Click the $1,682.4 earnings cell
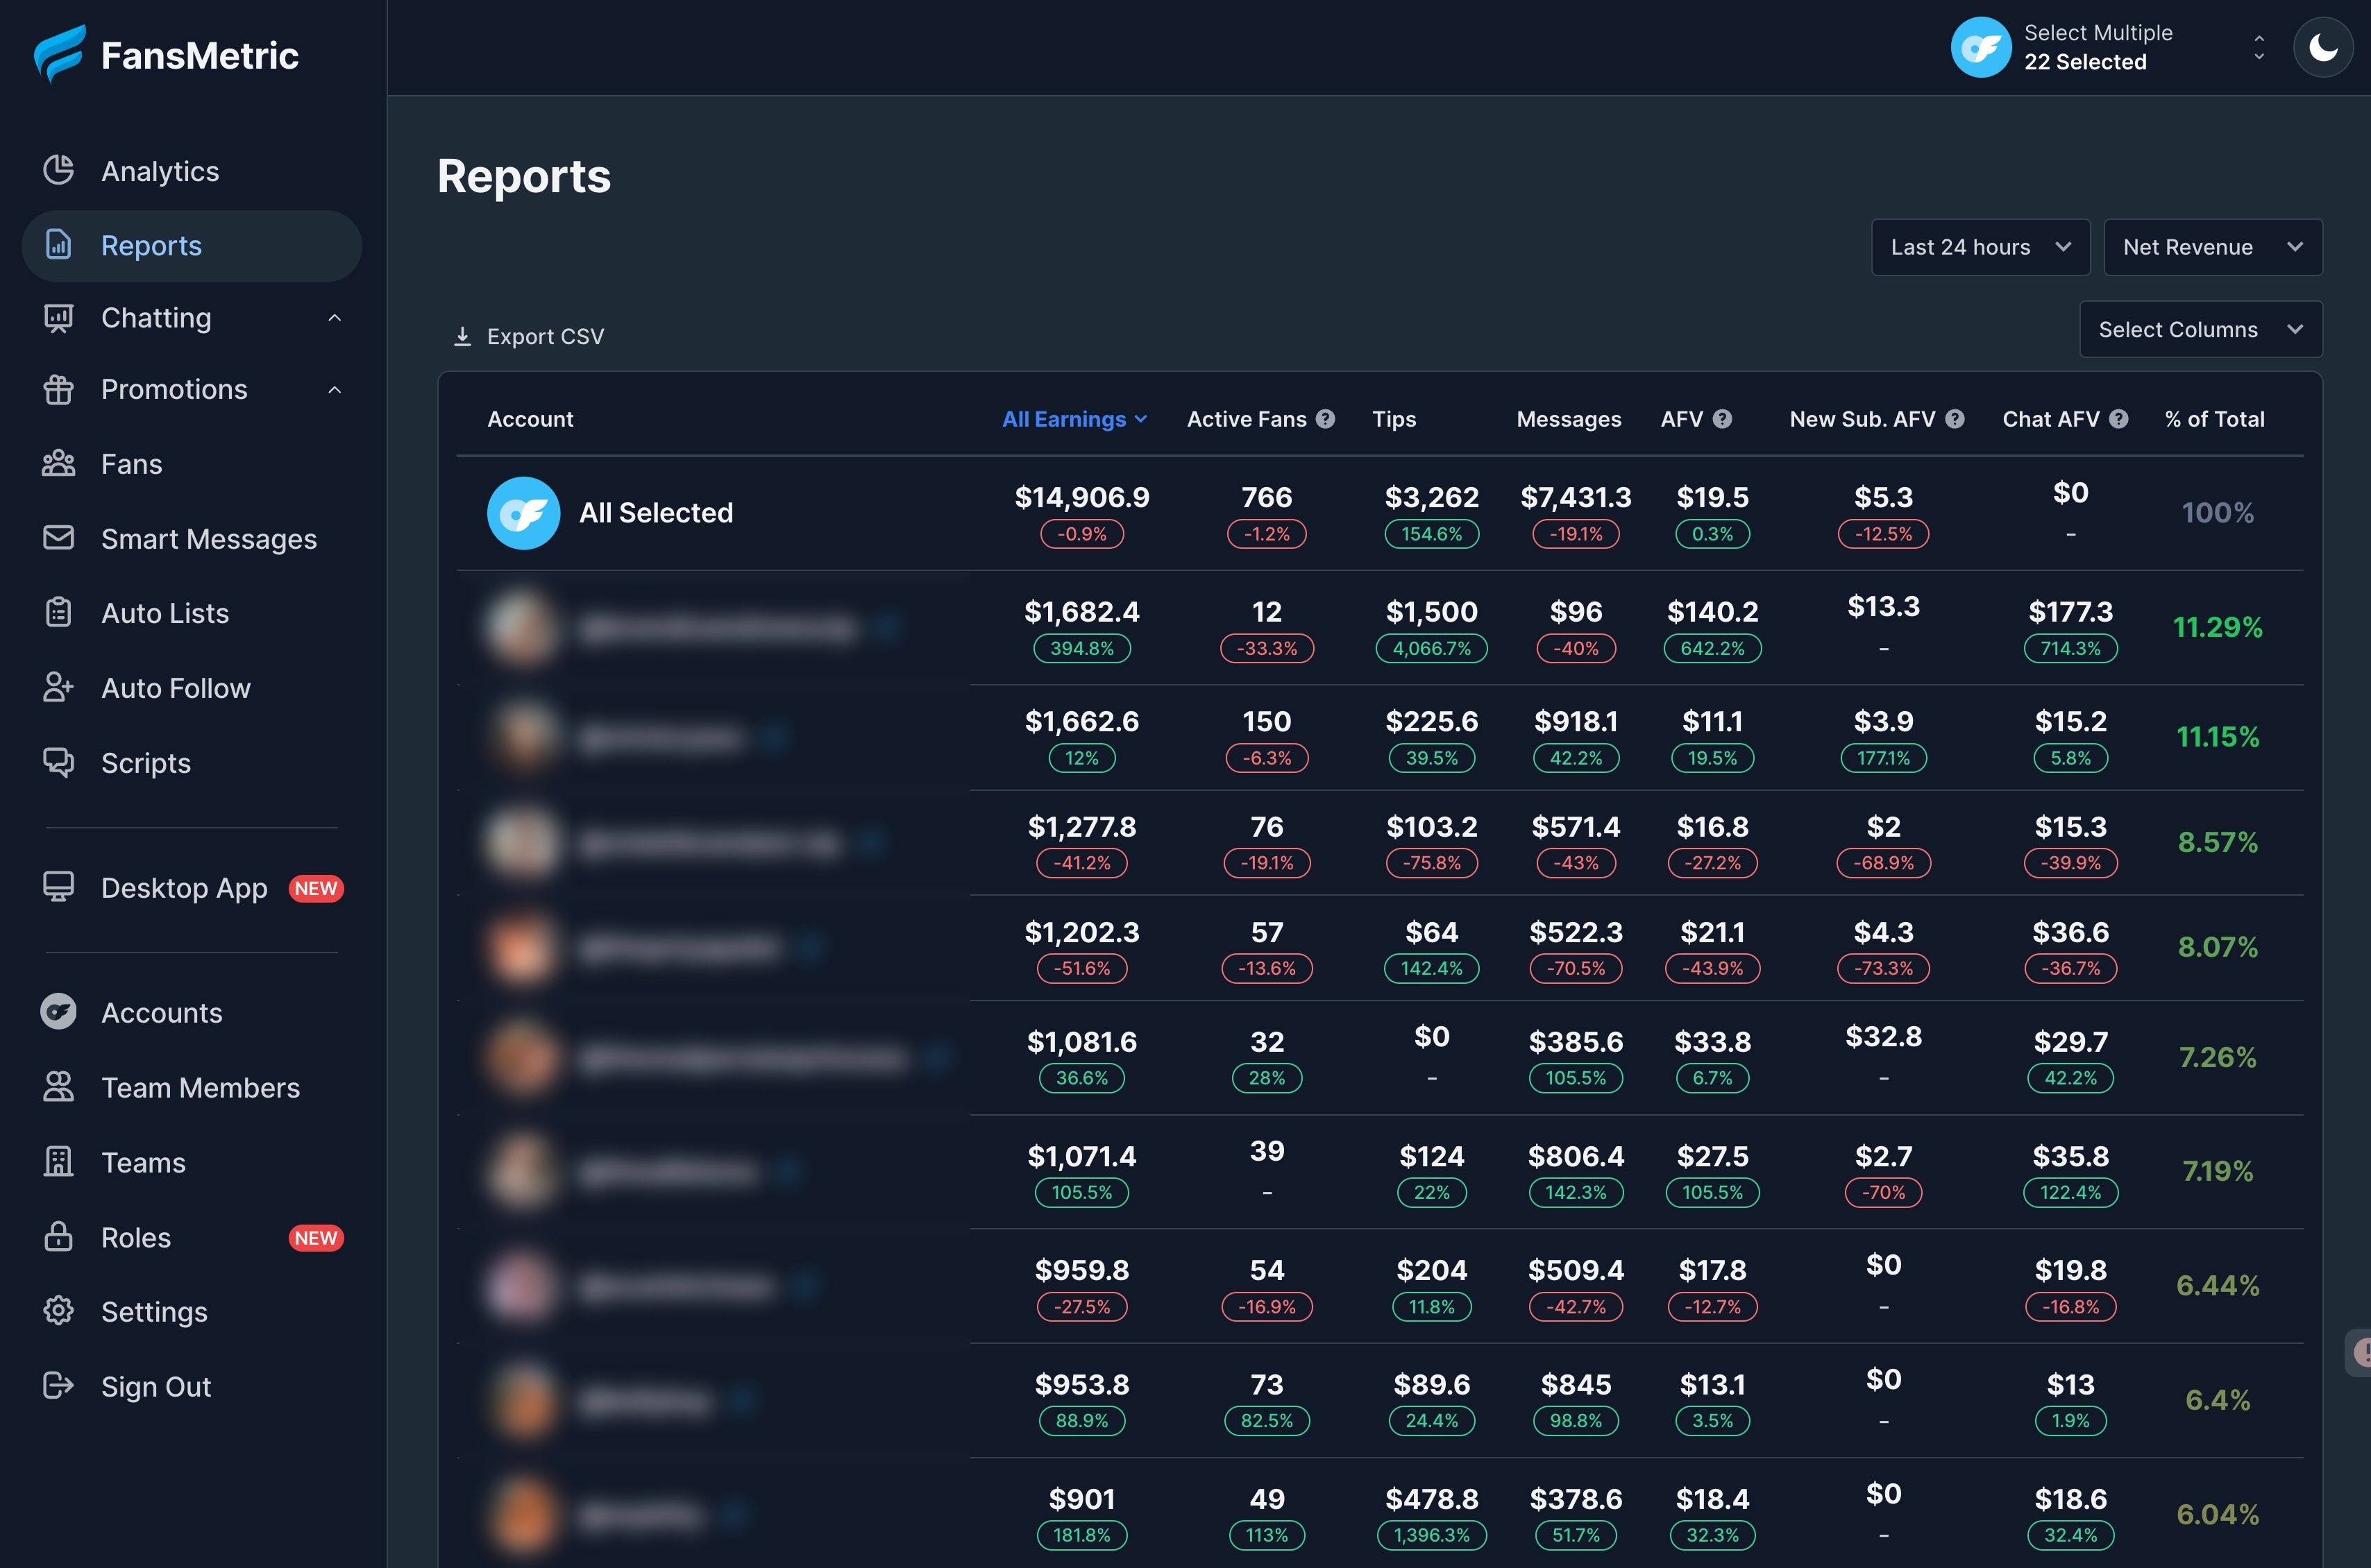The width and height of the screenshot is (2371, 1568). [1081, 611]
